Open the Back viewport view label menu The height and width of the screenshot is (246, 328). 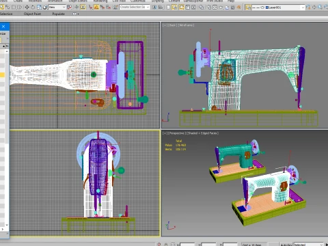pyautogui.click(x=172, y=25)
